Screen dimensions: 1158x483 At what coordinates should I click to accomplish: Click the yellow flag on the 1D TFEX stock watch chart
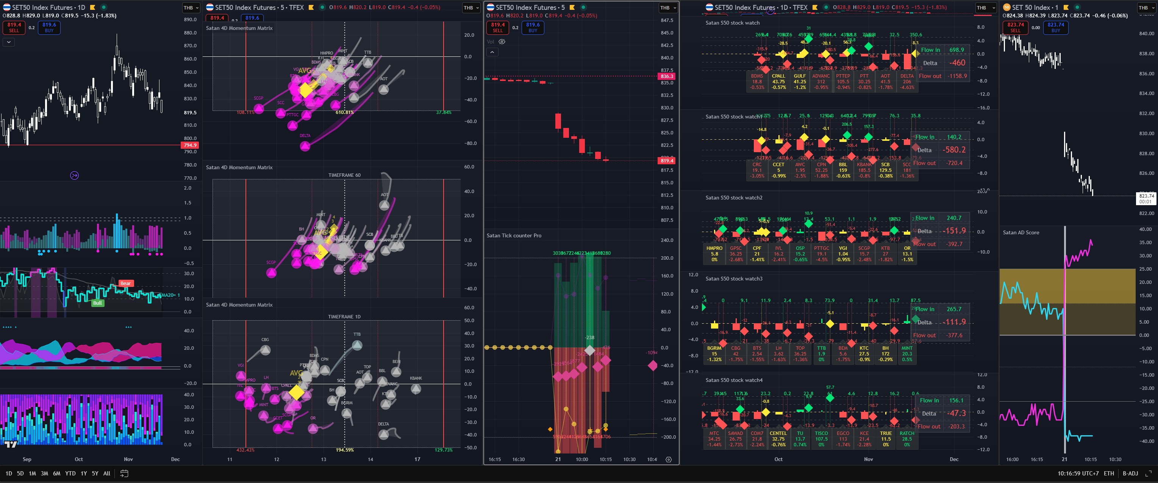(x=815, y=7)
